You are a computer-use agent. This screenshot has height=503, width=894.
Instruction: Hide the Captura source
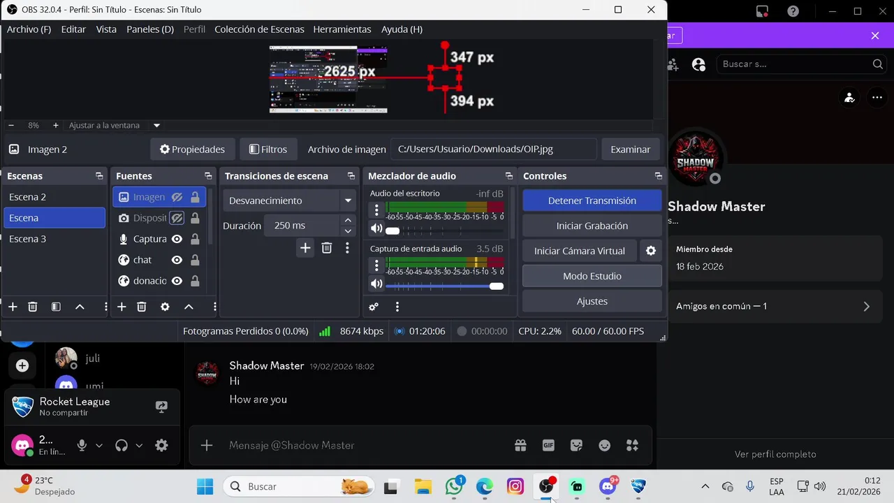(177, 239)
